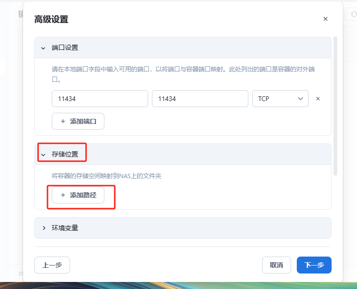Screen dimensions: 357x289
Task: Click the container port field showing 11434
Action: [200, 99]
